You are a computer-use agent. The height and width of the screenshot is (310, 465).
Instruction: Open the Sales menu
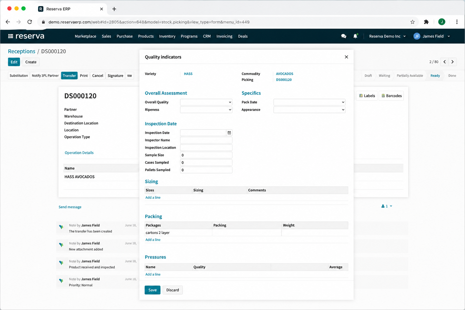(x=106, y=36)
